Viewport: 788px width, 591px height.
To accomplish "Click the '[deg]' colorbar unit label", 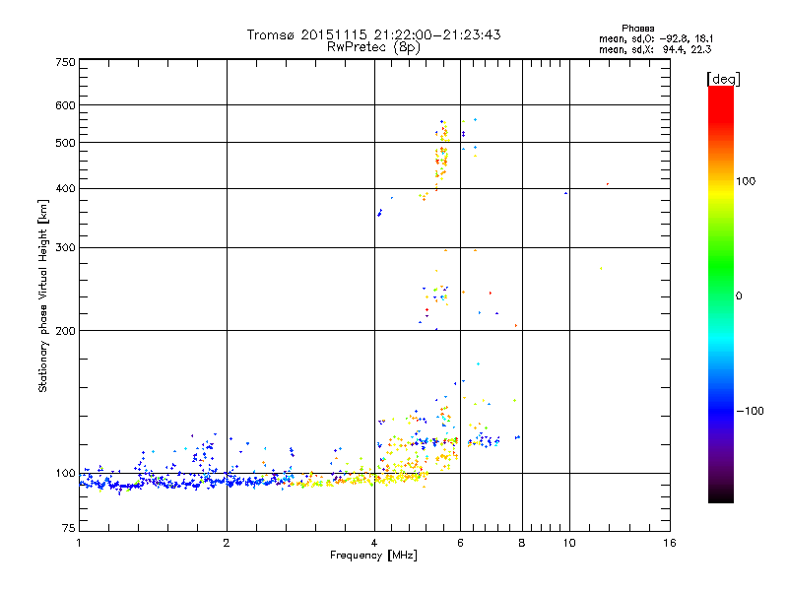I will pyautogui.click(x=723, y=79).
